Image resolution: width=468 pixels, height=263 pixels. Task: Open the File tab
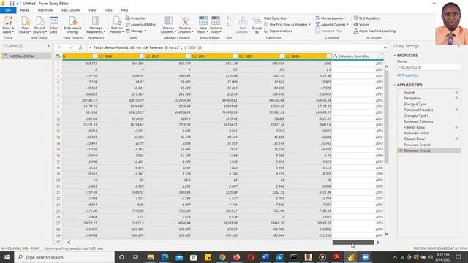coord(8,10)
